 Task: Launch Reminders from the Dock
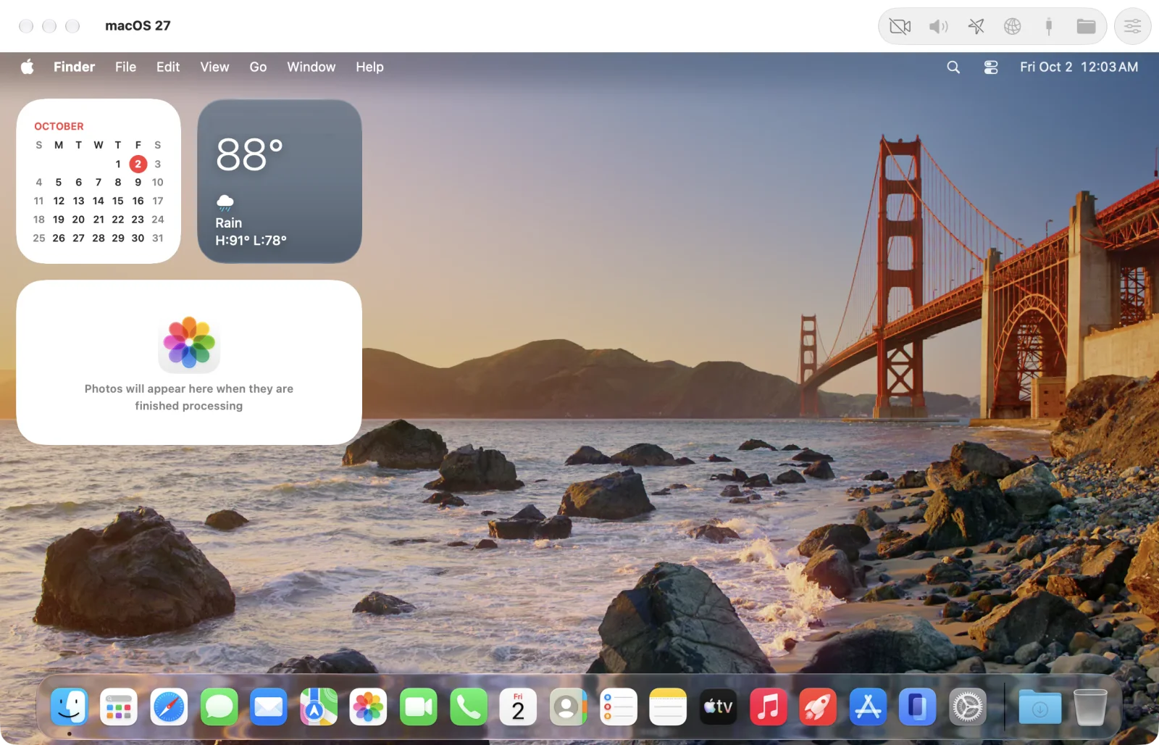click(618, 707)
